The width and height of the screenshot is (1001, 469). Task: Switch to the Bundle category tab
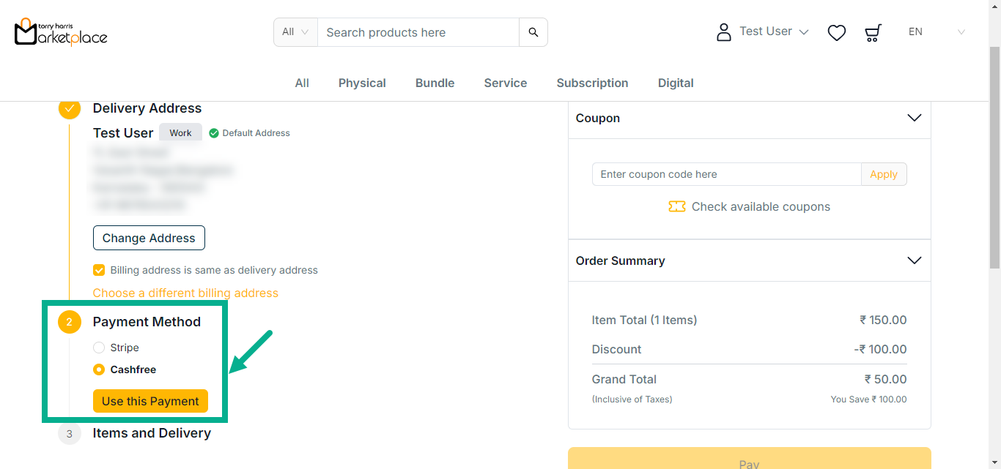coord(435,83)
